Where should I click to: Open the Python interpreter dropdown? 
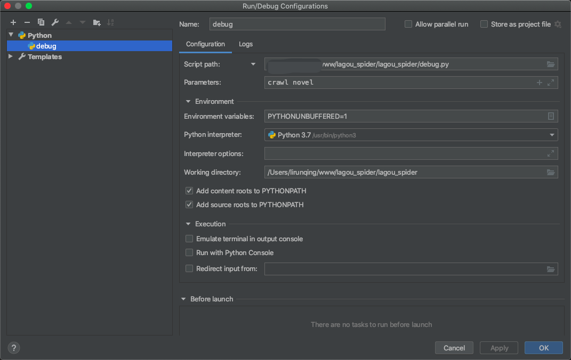[x=552, y=135]
